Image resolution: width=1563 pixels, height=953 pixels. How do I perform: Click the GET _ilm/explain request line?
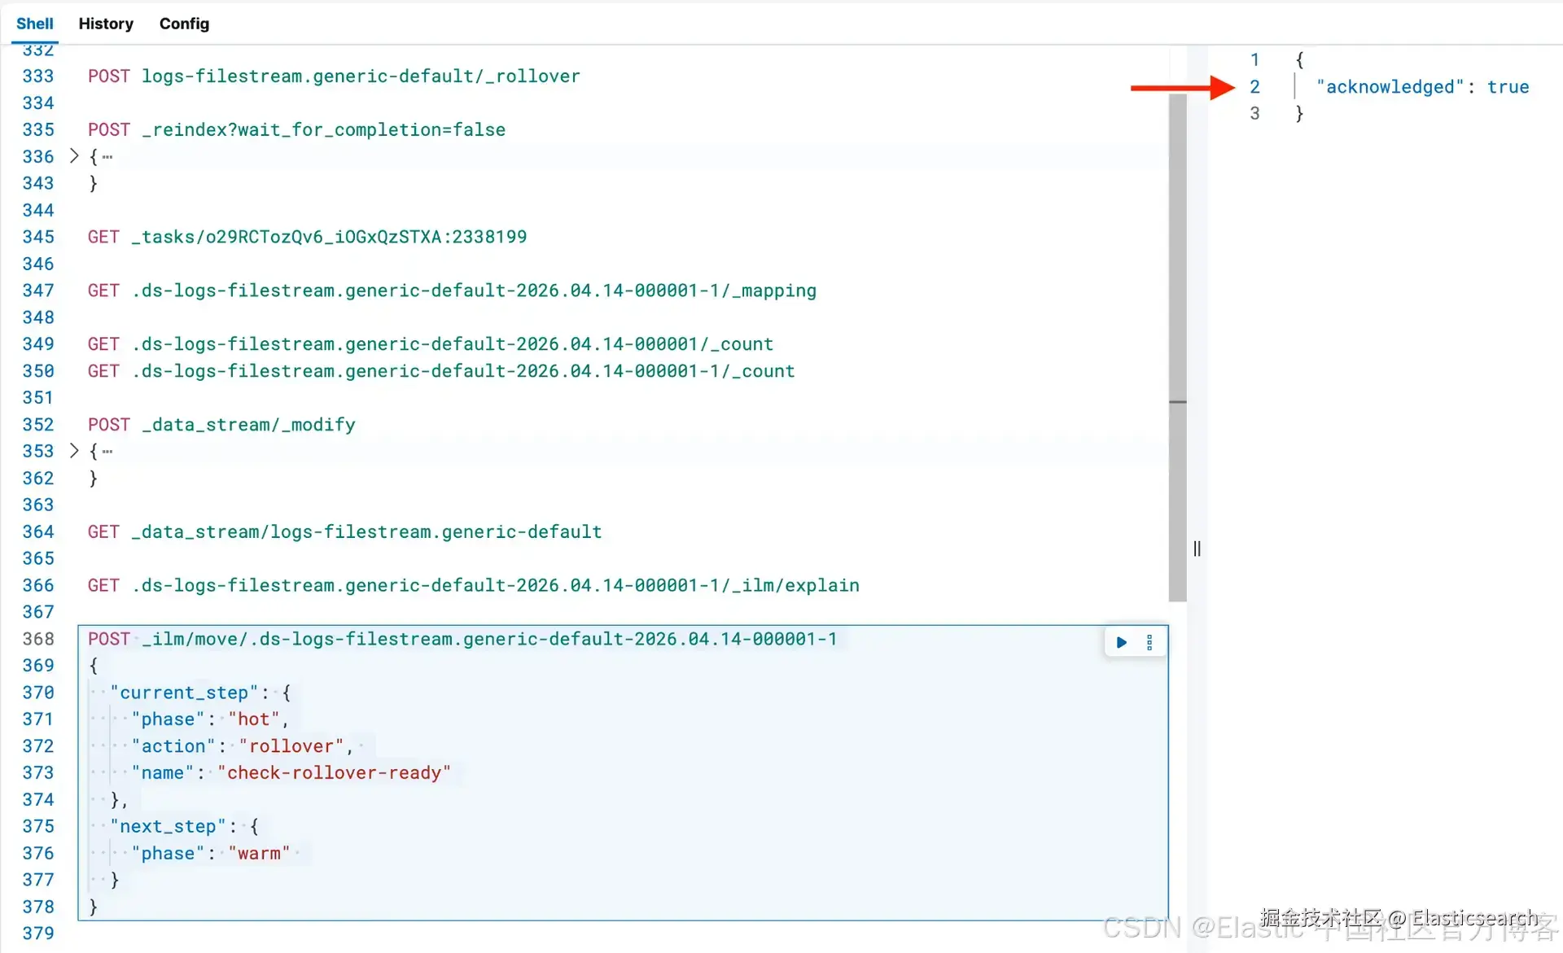coord(473,585)
